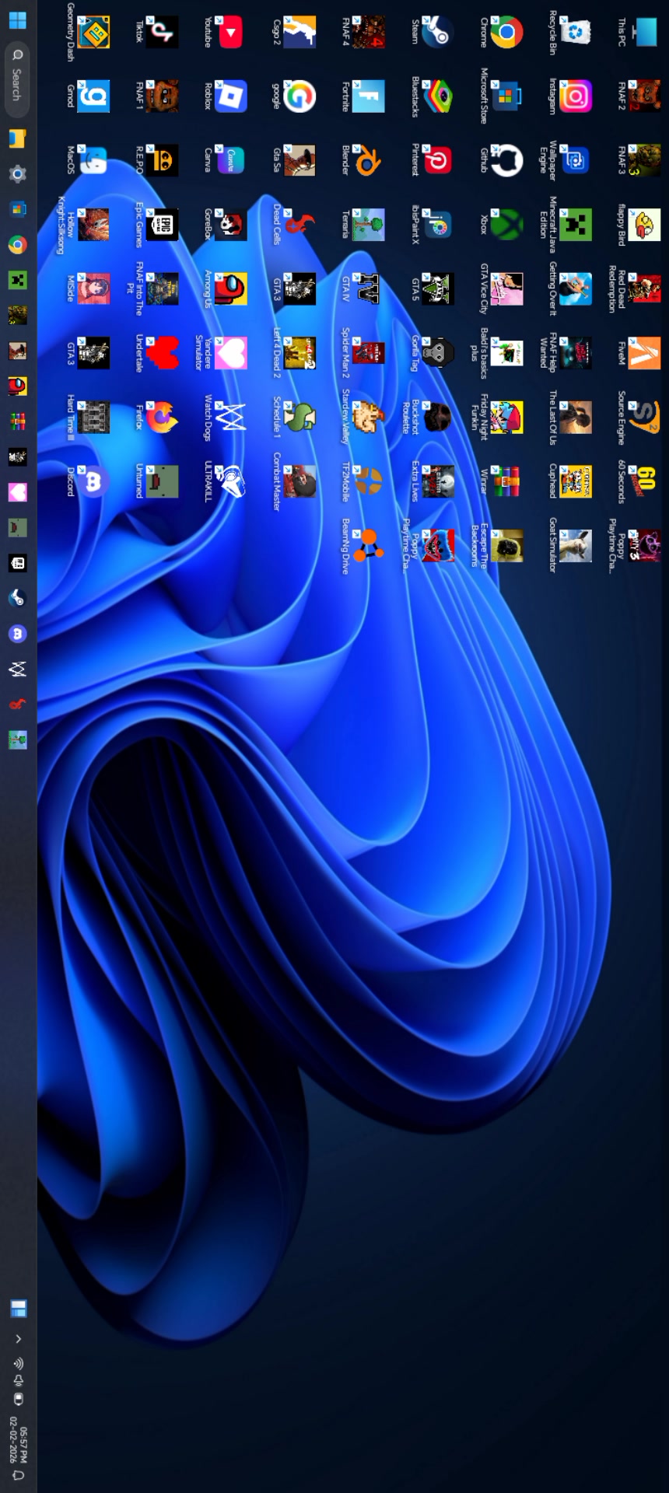The height and width of the screenshot is (1493, 669).
Task: Click the Xbox desktop shortcut
Action: tap(506, 225)
